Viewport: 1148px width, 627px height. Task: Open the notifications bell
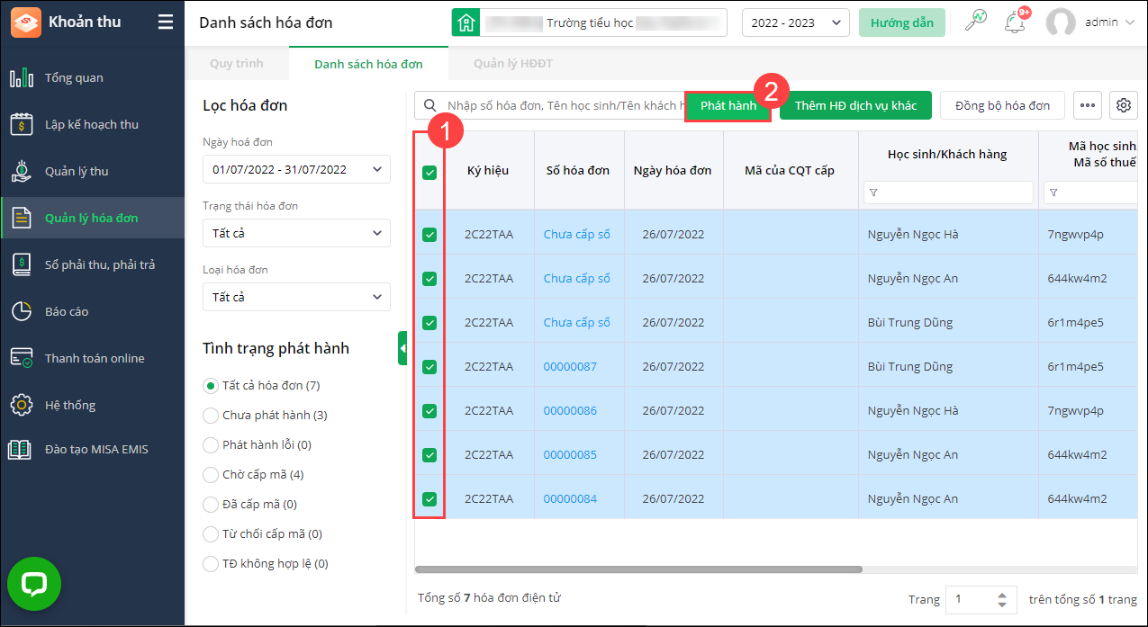click(x=1015, y=22)
